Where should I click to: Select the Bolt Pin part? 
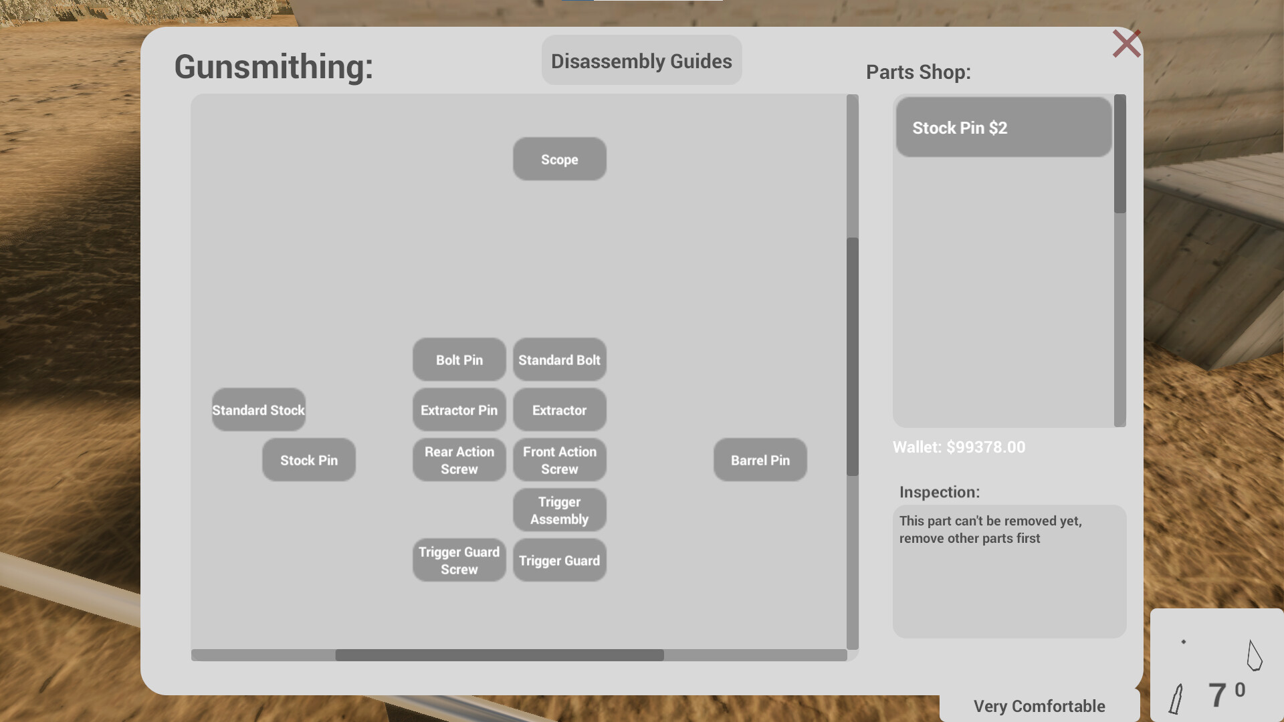pyautogui.click(x=459, y=360)
